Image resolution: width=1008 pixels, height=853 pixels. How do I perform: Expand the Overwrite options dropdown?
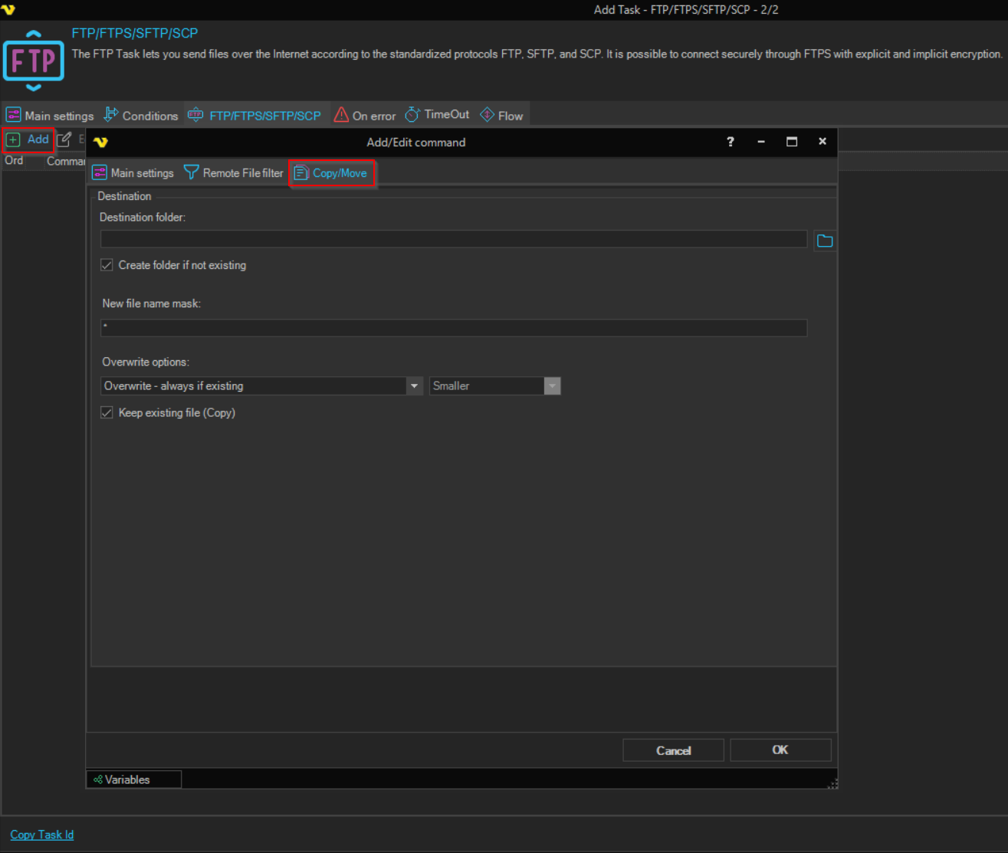tap(414, 385)
